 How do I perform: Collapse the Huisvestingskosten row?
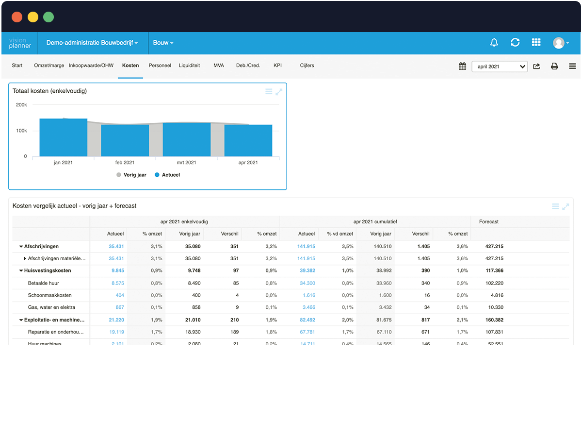[x=21, y=271]
